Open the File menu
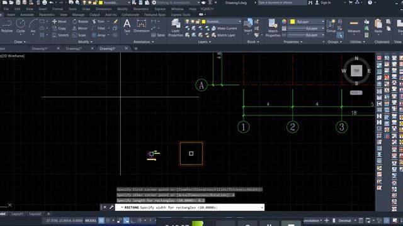This screenshot has width=403, height=226. (6, 9)
